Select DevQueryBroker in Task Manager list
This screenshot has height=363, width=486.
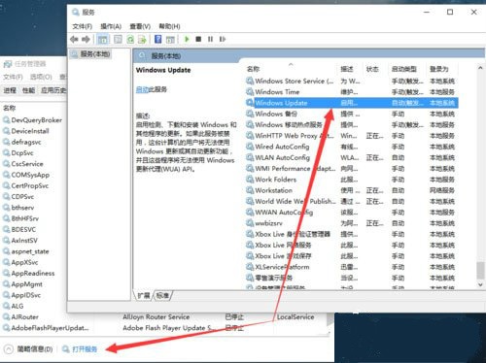[36, 120]
